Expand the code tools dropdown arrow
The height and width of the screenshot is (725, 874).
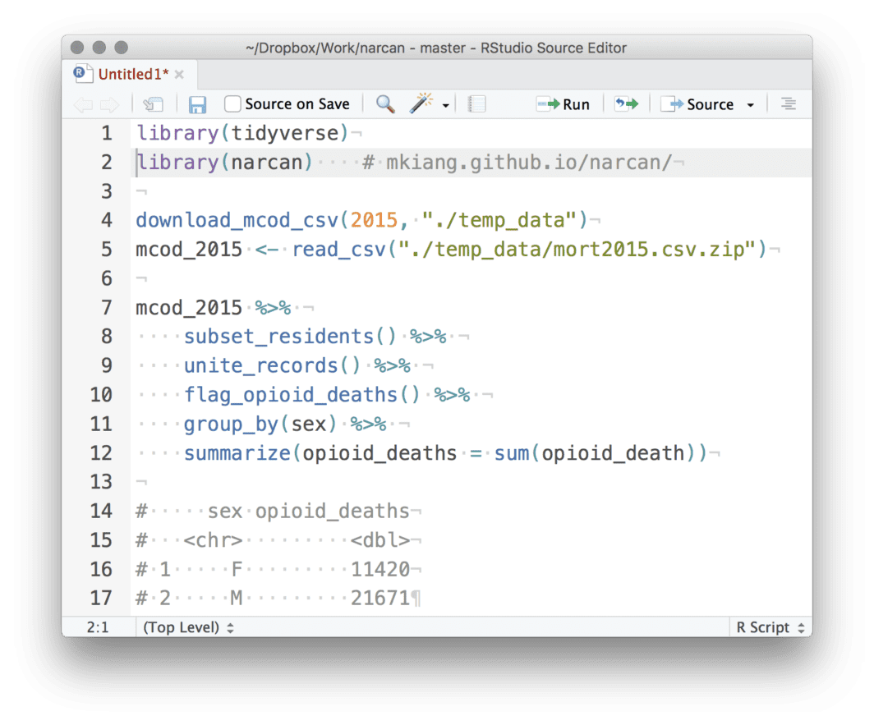pos(445,105)
